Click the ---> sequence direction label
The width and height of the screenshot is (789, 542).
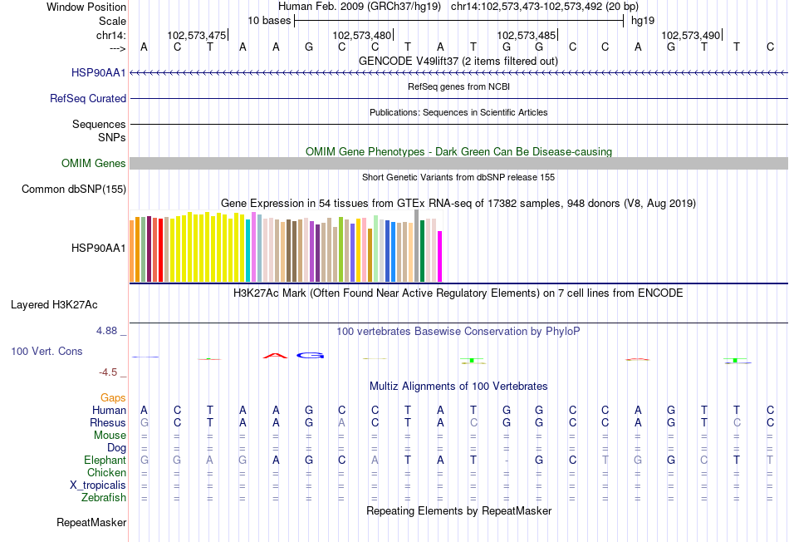(118, 48)
